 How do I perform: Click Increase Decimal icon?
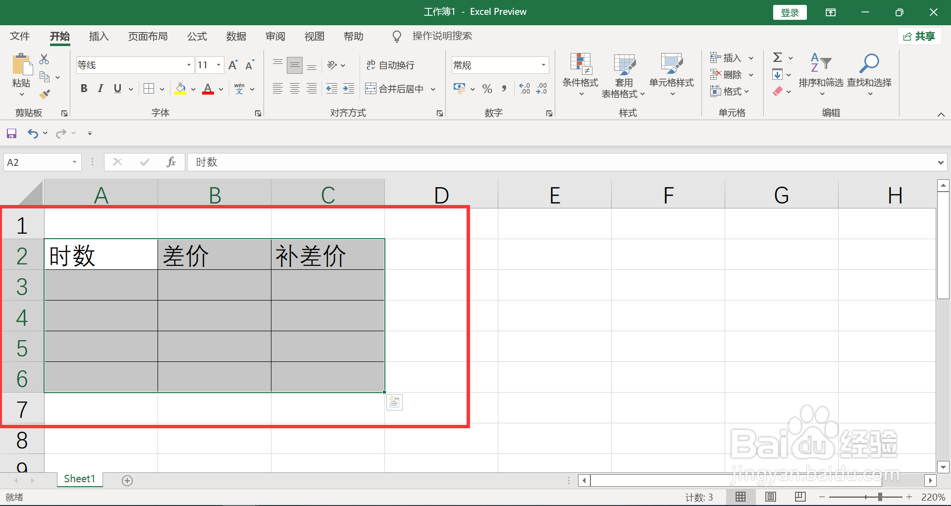point(525,89)
